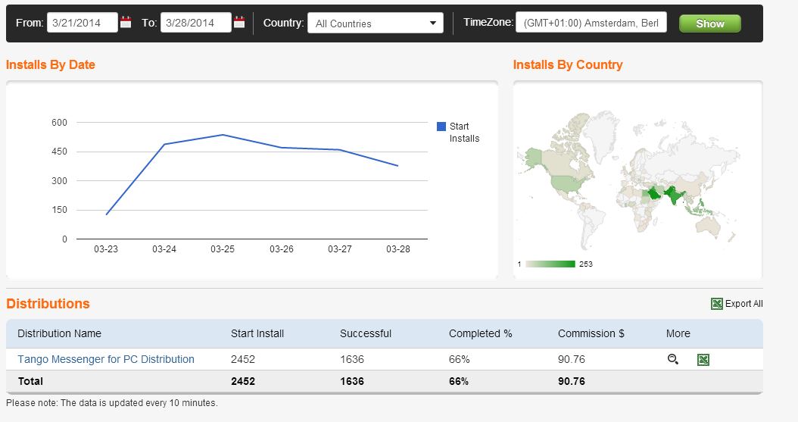Select bold 90.76 in the Total row
The height and width of the screenshot is (422, 798).
(x=572, y=381)
